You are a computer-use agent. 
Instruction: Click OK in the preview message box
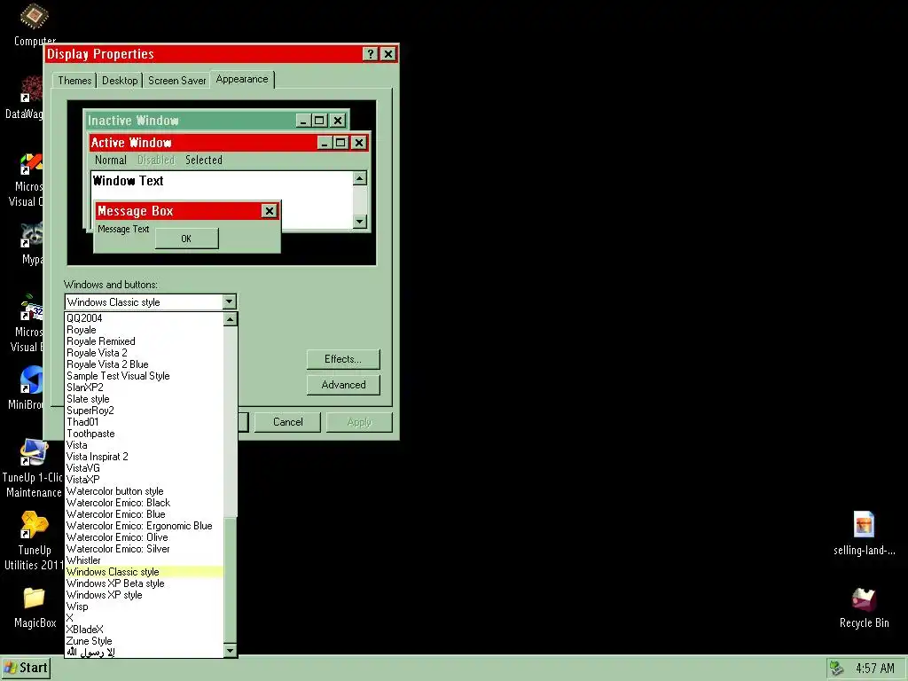coord(186,239)
